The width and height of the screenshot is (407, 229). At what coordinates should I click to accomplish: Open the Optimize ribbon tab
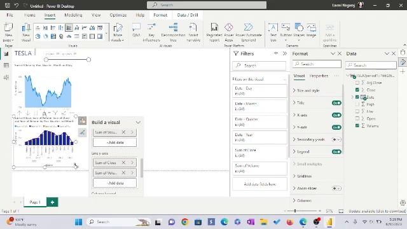pyautogui.click(x=118, y=15)
